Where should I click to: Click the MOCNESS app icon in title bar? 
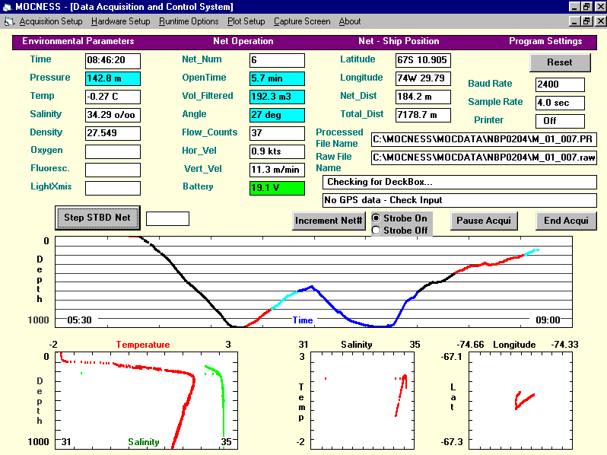click(x=8, y=7)
